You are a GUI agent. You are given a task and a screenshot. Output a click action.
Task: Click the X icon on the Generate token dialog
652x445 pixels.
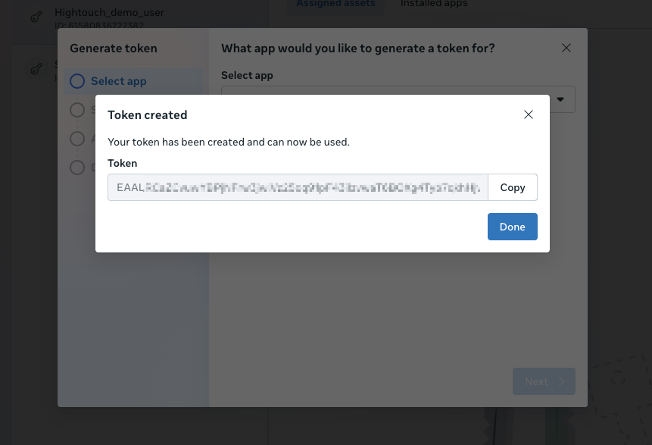[566, 47]
